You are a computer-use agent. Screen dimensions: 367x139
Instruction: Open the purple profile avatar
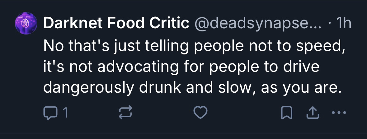point(26,24)
